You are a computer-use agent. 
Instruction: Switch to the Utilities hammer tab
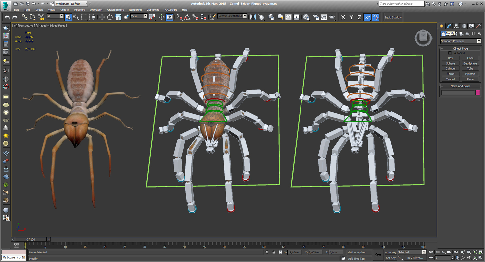[x=478, y=26]
